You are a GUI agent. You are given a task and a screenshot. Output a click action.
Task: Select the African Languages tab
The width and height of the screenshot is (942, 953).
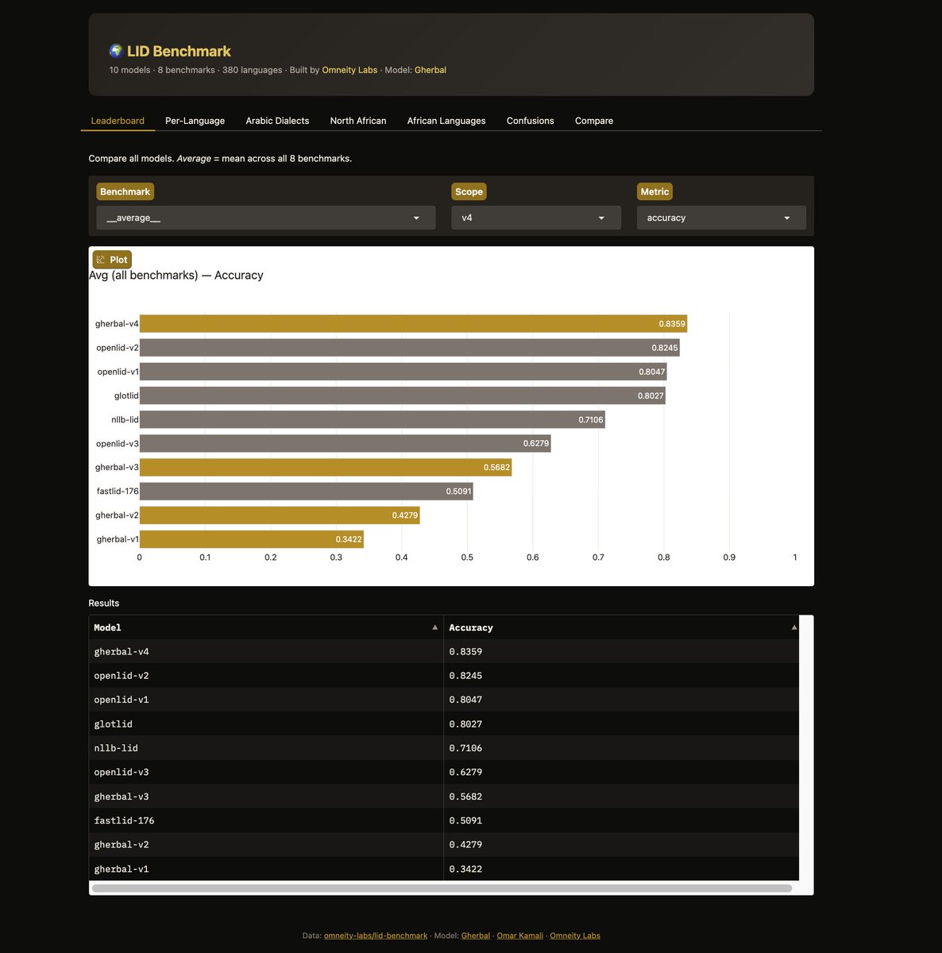click(446, 121)
